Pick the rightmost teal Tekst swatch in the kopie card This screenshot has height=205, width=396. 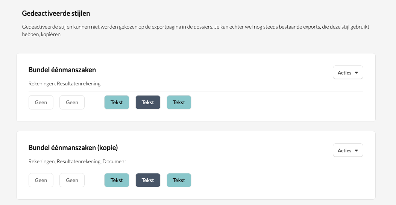(x=179, y=180)
